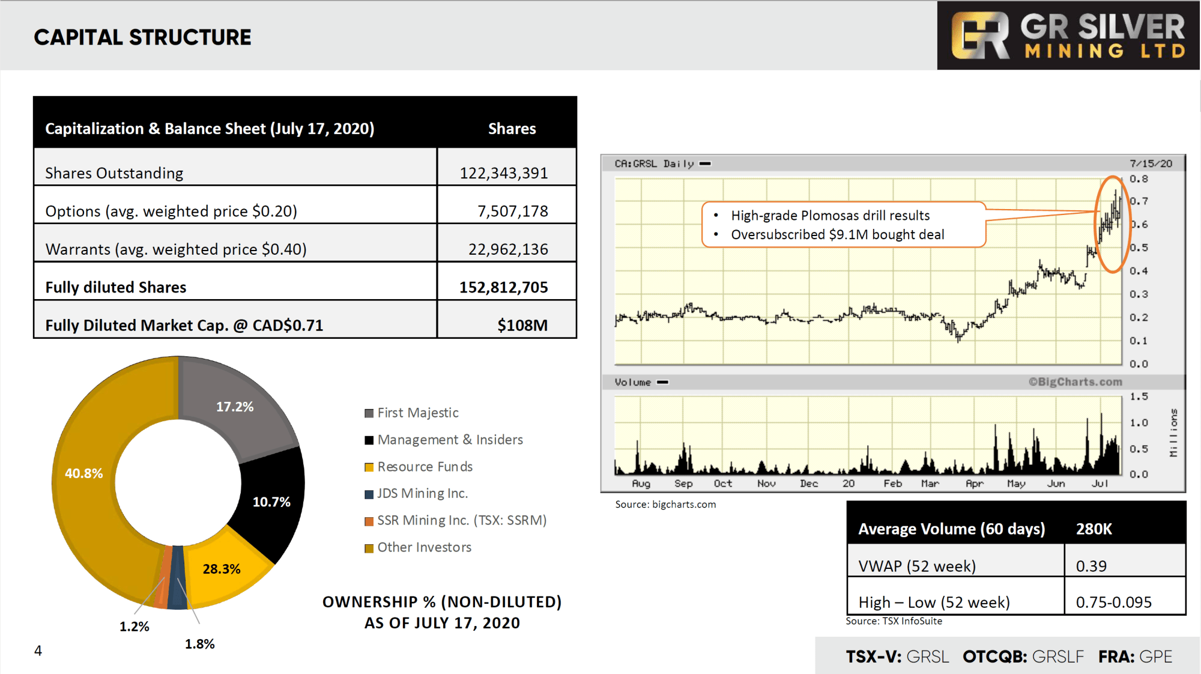Click the 'FRA: GPE' ticker text
1201x674 pixels.
(x=1136, y=657)
